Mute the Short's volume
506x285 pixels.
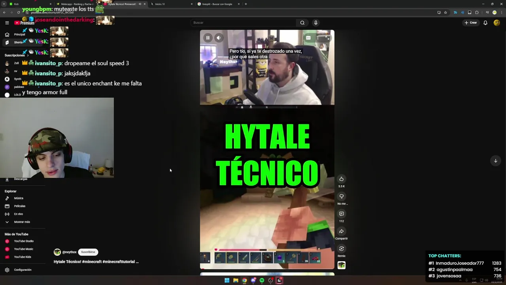click(219, 38)
